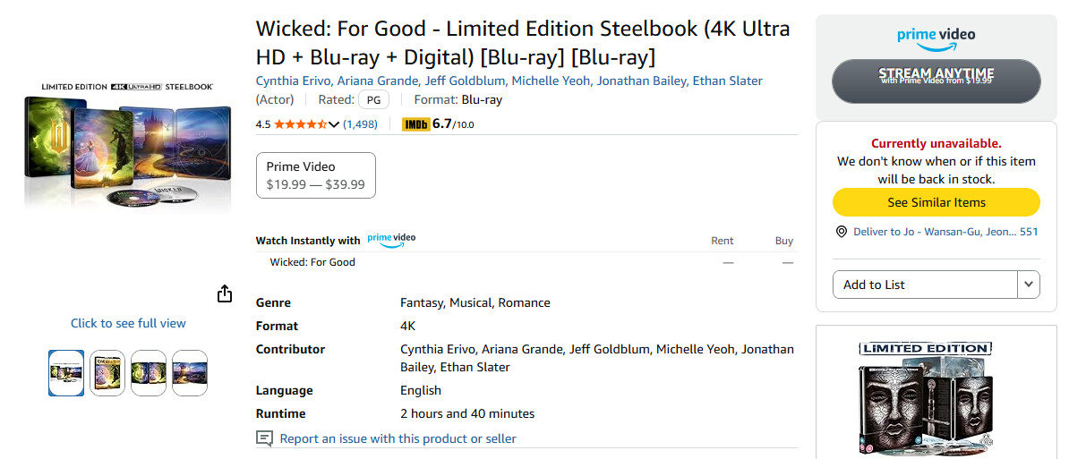Click the Stream Anytime button

tap(936, 81)
